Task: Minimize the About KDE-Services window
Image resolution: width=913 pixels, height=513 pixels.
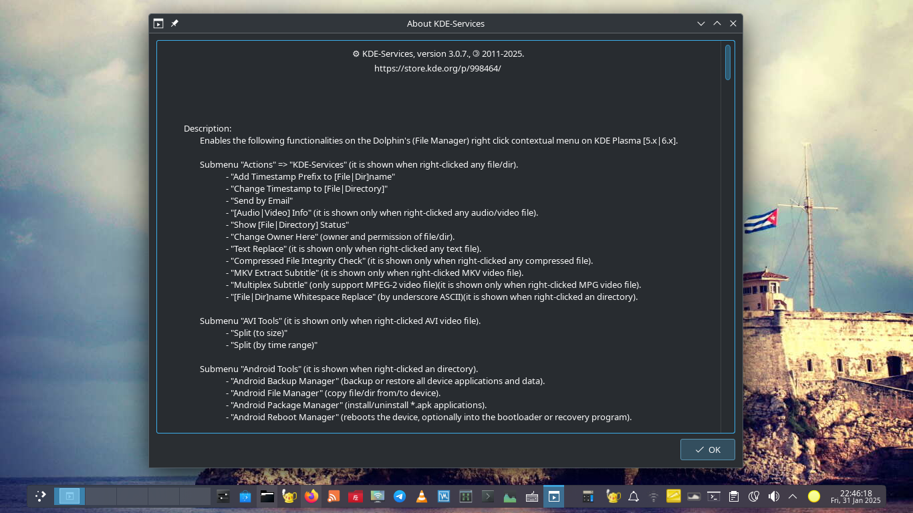Action: (x=701, y=23)
